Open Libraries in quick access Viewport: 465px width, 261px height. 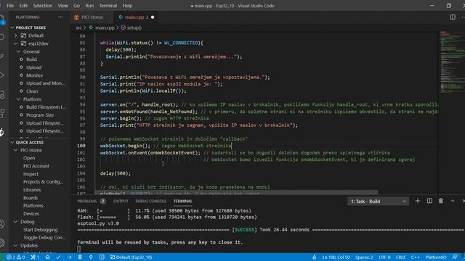click(x=32, y=190)
